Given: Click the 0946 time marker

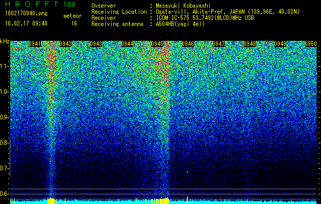Looking at the screenshot, I should point(188,44).
